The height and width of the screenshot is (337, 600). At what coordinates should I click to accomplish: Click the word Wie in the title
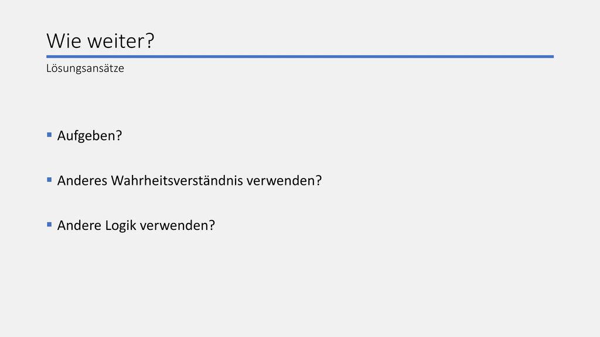pyautogui.click(x=64, y=40)
